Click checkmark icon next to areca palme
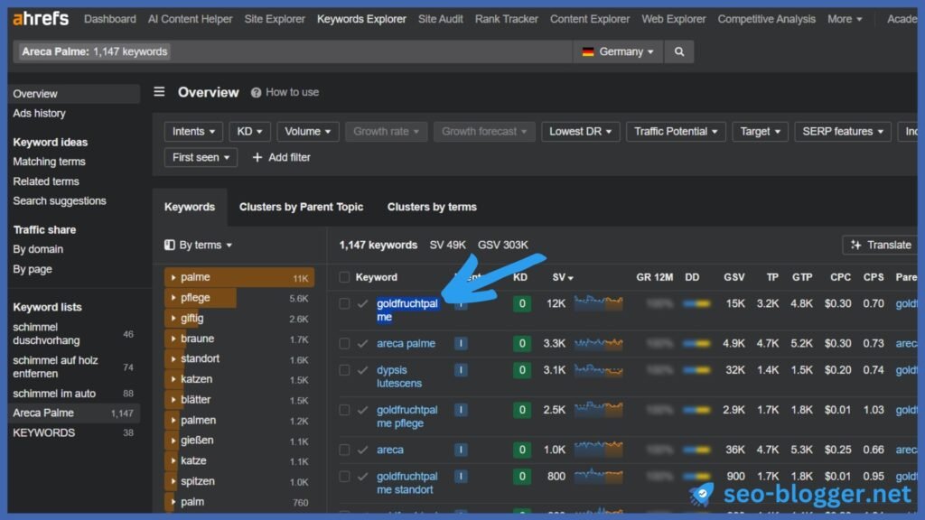This screenshot has height=520, width=925. click(x=363, y=343)
